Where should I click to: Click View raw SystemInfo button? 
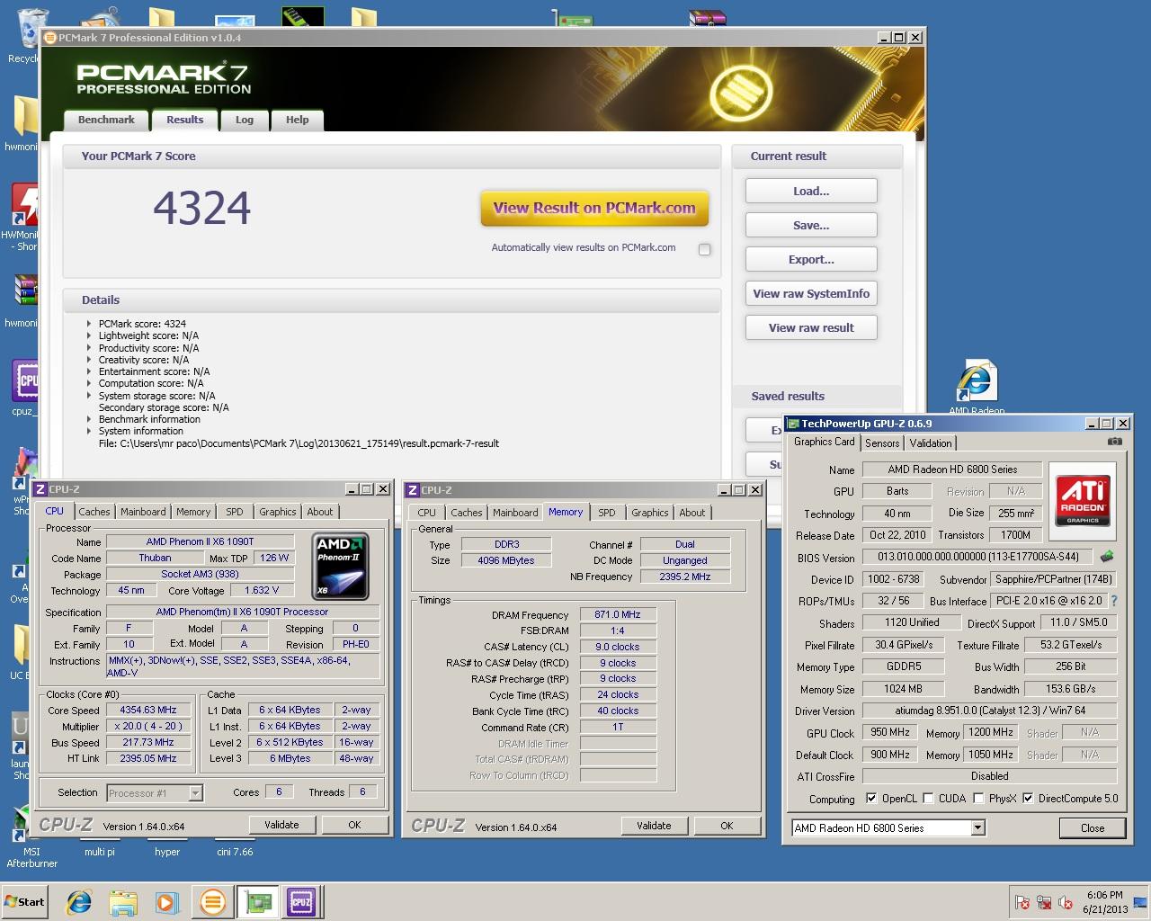(811, 294)
